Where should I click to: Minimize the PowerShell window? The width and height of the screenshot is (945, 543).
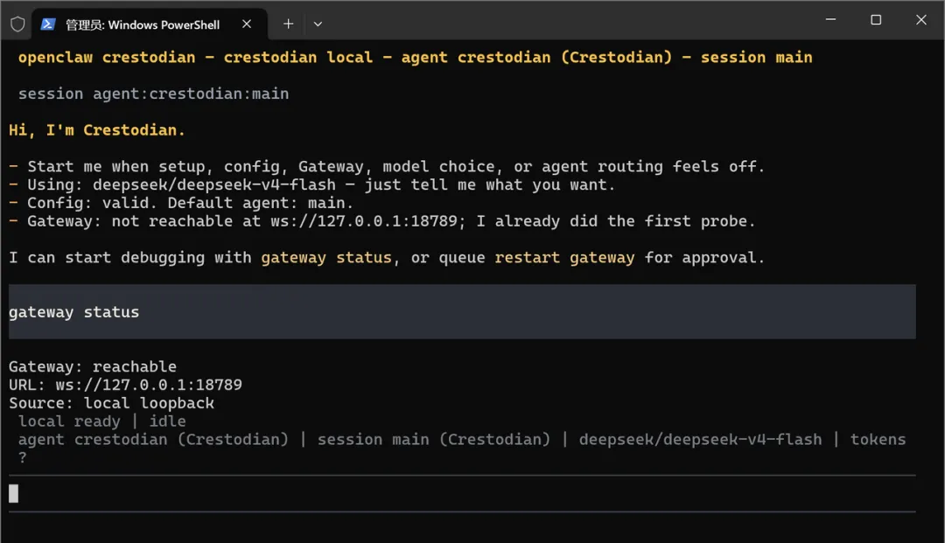pyautogui.click(x=830, y=19)
